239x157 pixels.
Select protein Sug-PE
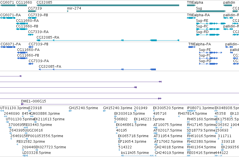[205, 50]
